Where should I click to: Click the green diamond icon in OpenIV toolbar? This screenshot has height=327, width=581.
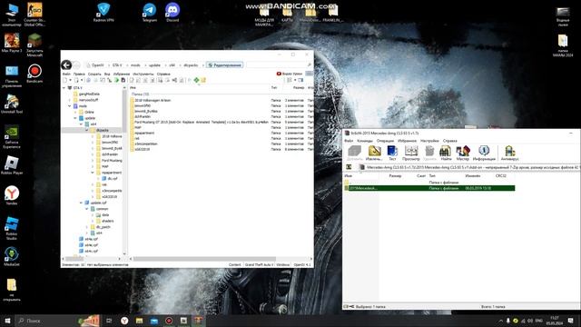click(196, 80)
